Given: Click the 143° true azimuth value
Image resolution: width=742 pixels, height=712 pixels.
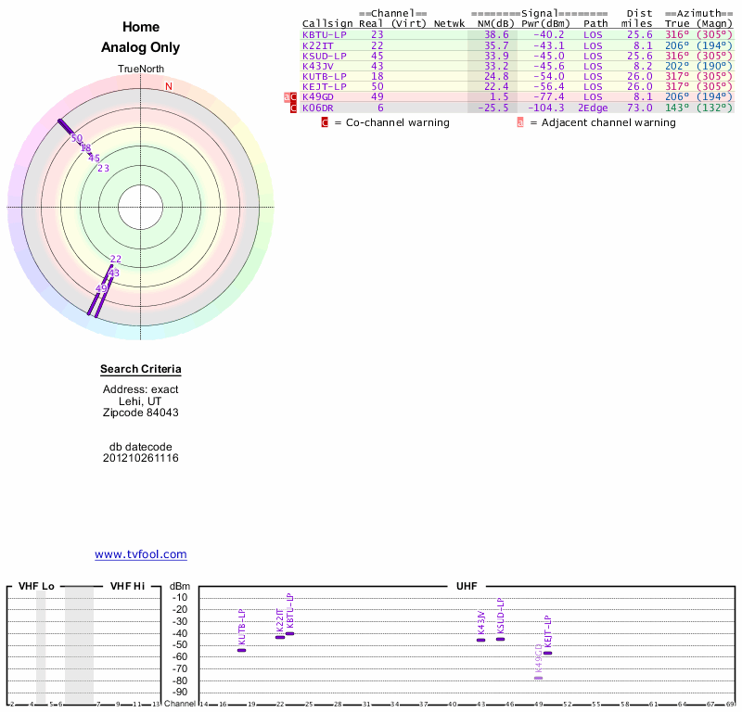Looking at the screenshot, I should point(677,108).
